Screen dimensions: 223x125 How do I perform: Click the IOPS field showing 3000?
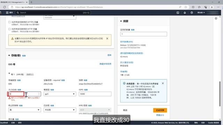[95, 94]
